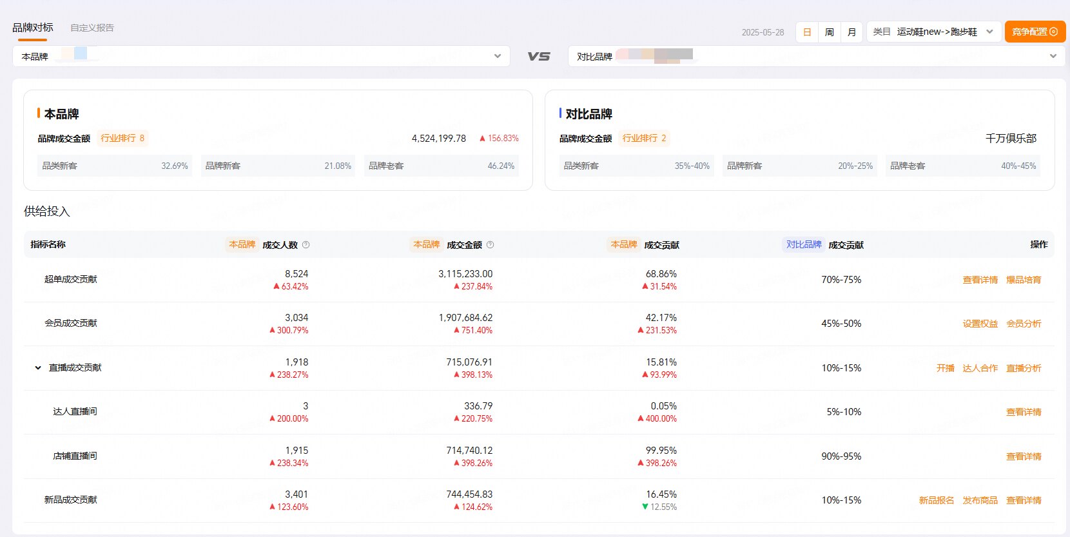Click 行业排行 8 badge of 本品牌

point(122,138)
